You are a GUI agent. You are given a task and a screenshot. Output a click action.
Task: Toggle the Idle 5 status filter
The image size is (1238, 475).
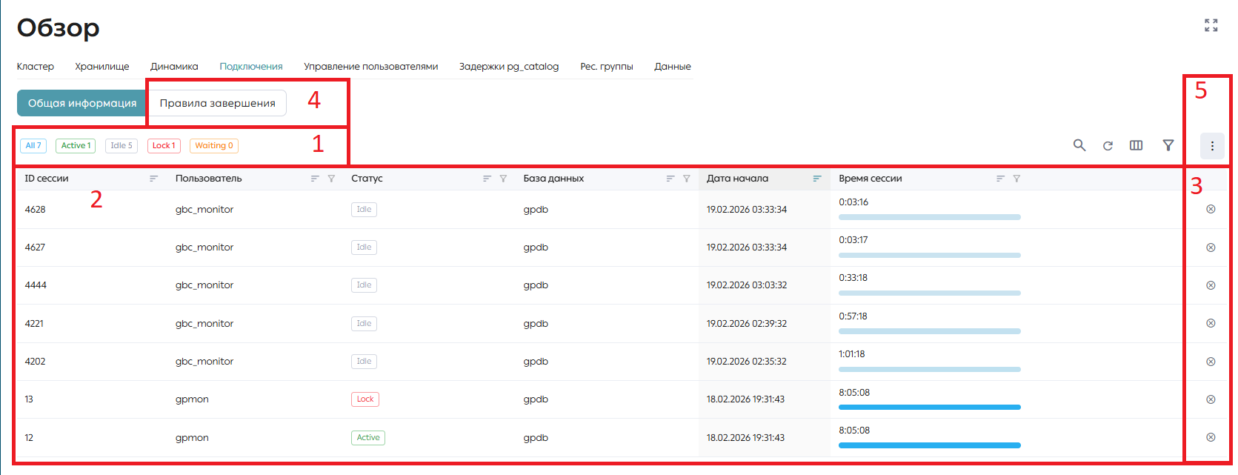[x=122, y=146]
